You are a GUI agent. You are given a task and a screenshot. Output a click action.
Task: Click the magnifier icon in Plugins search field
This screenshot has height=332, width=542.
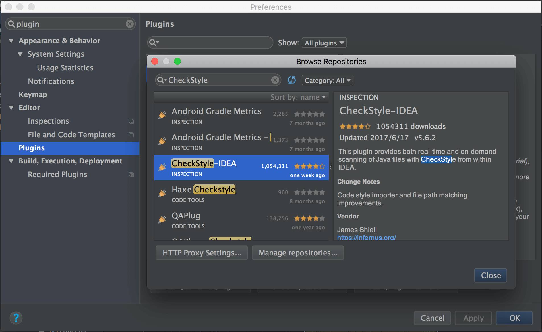(x=154, y=43)
